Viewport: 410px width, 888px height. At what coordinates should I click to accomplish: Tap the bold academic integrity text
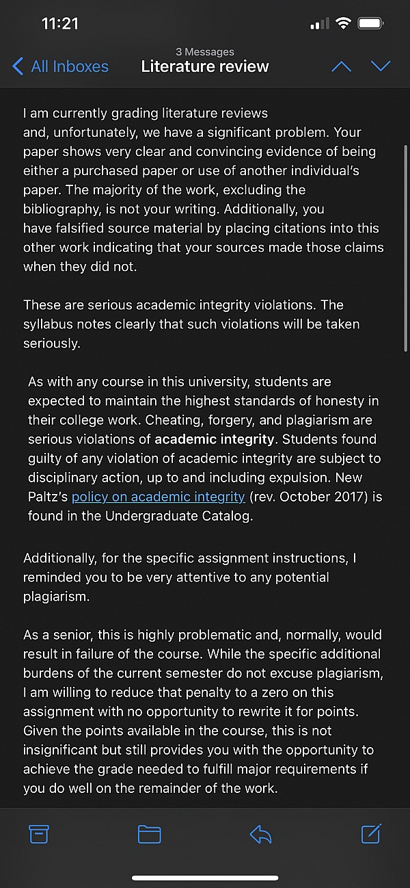[214, 439]
